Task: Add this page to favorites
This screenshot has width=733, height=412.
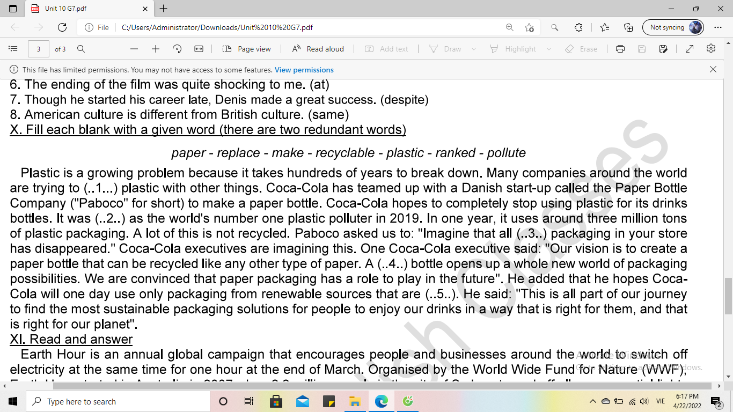Action: click(x=530, y=27)
